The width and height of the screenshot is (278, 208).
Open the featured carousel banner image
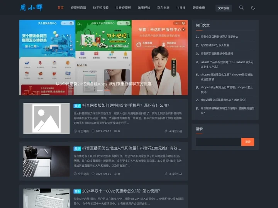click(103, 57)
